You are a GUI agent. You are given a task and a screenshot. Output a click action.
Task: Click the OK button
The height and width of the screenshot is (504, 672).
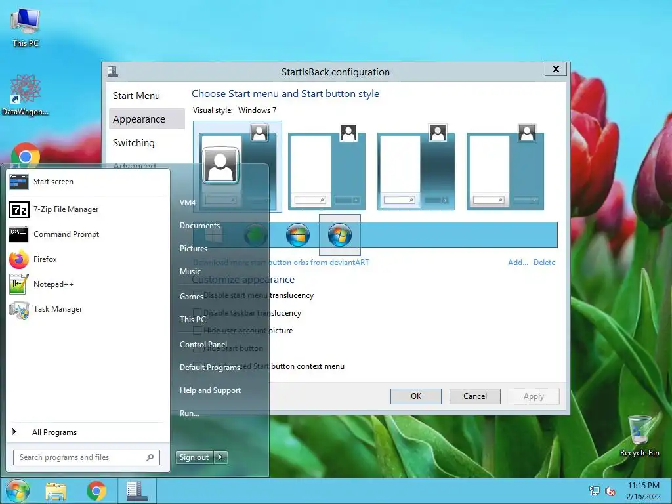[415, 396]
